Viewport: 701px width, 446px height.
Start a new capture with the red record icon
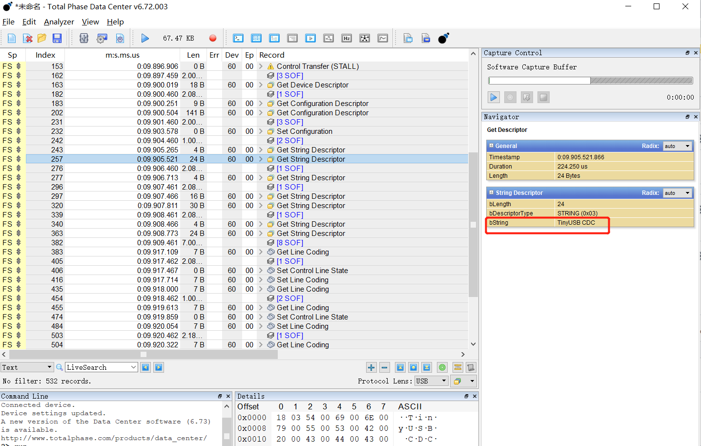pos(212,38)
